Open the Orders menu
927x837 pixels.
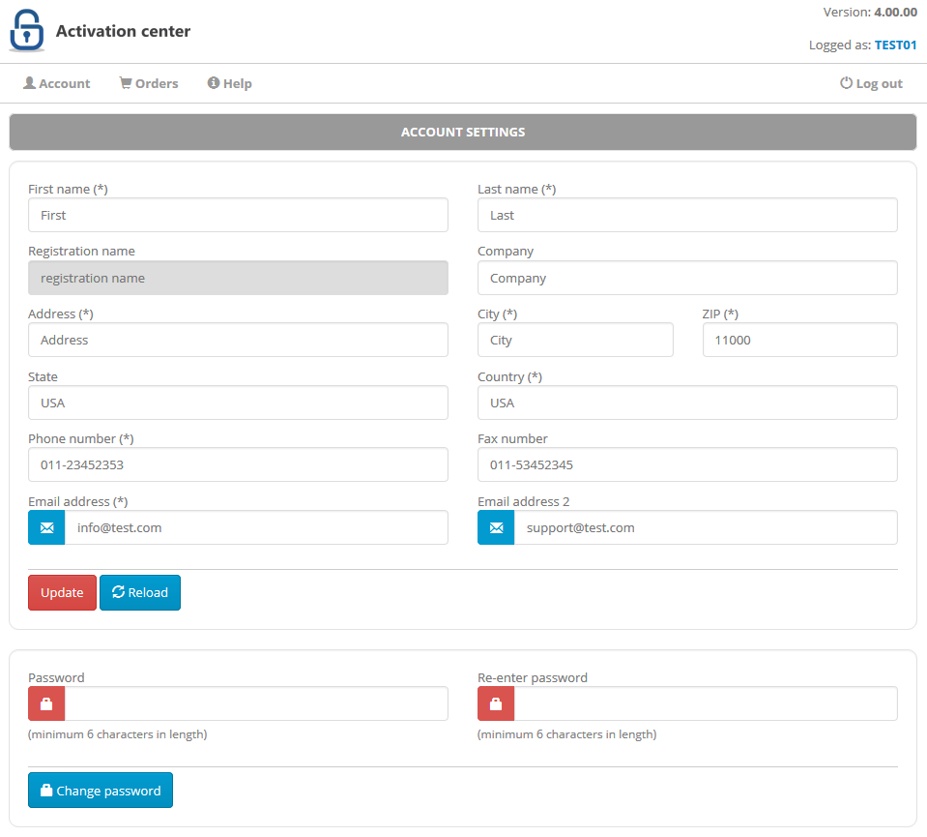pos(149,83)
